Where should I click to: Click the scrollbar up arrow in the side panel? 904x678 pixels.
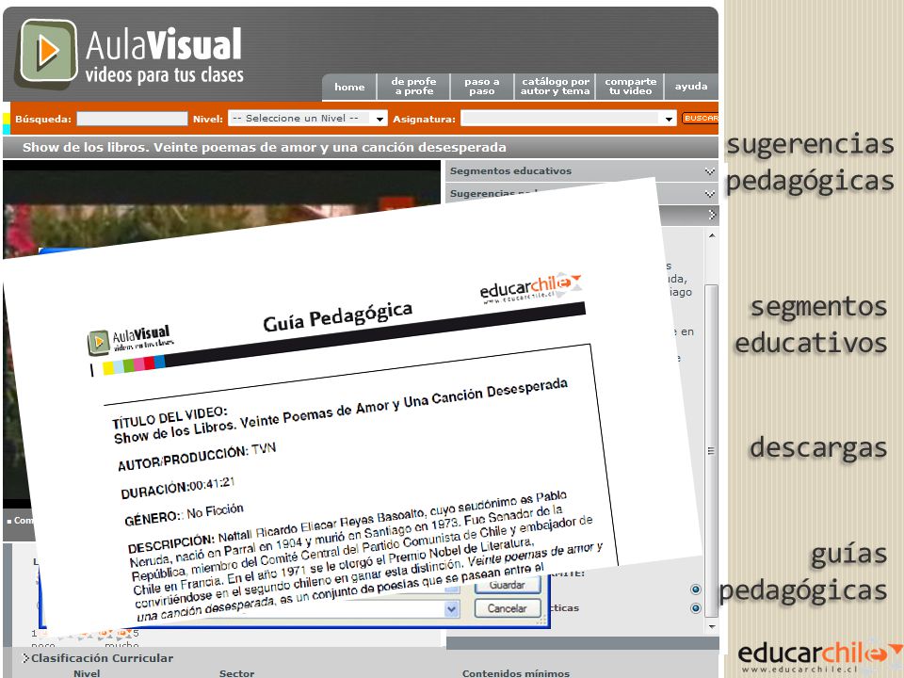pos(712,235)
